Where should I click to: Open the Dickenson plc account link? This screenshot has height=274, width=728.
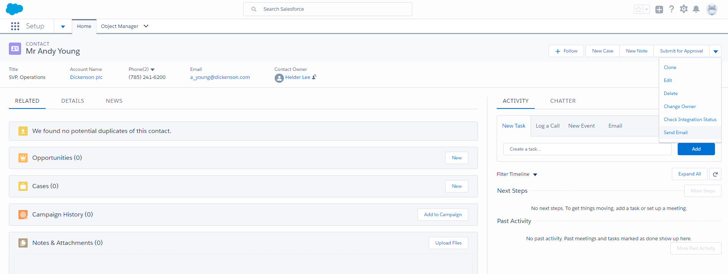coord(86,77)
